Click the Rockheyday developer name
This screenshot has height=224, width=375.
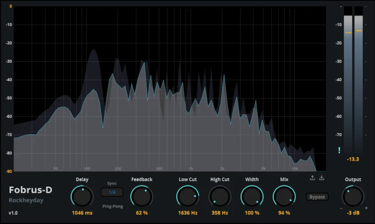26,200
